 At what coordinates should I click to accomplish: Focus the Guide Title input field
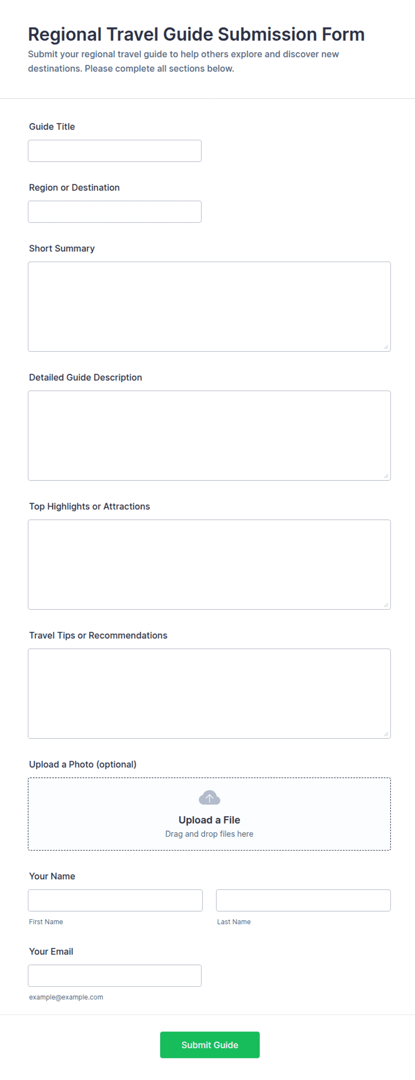pyautogui.click(x=115, y=151)
